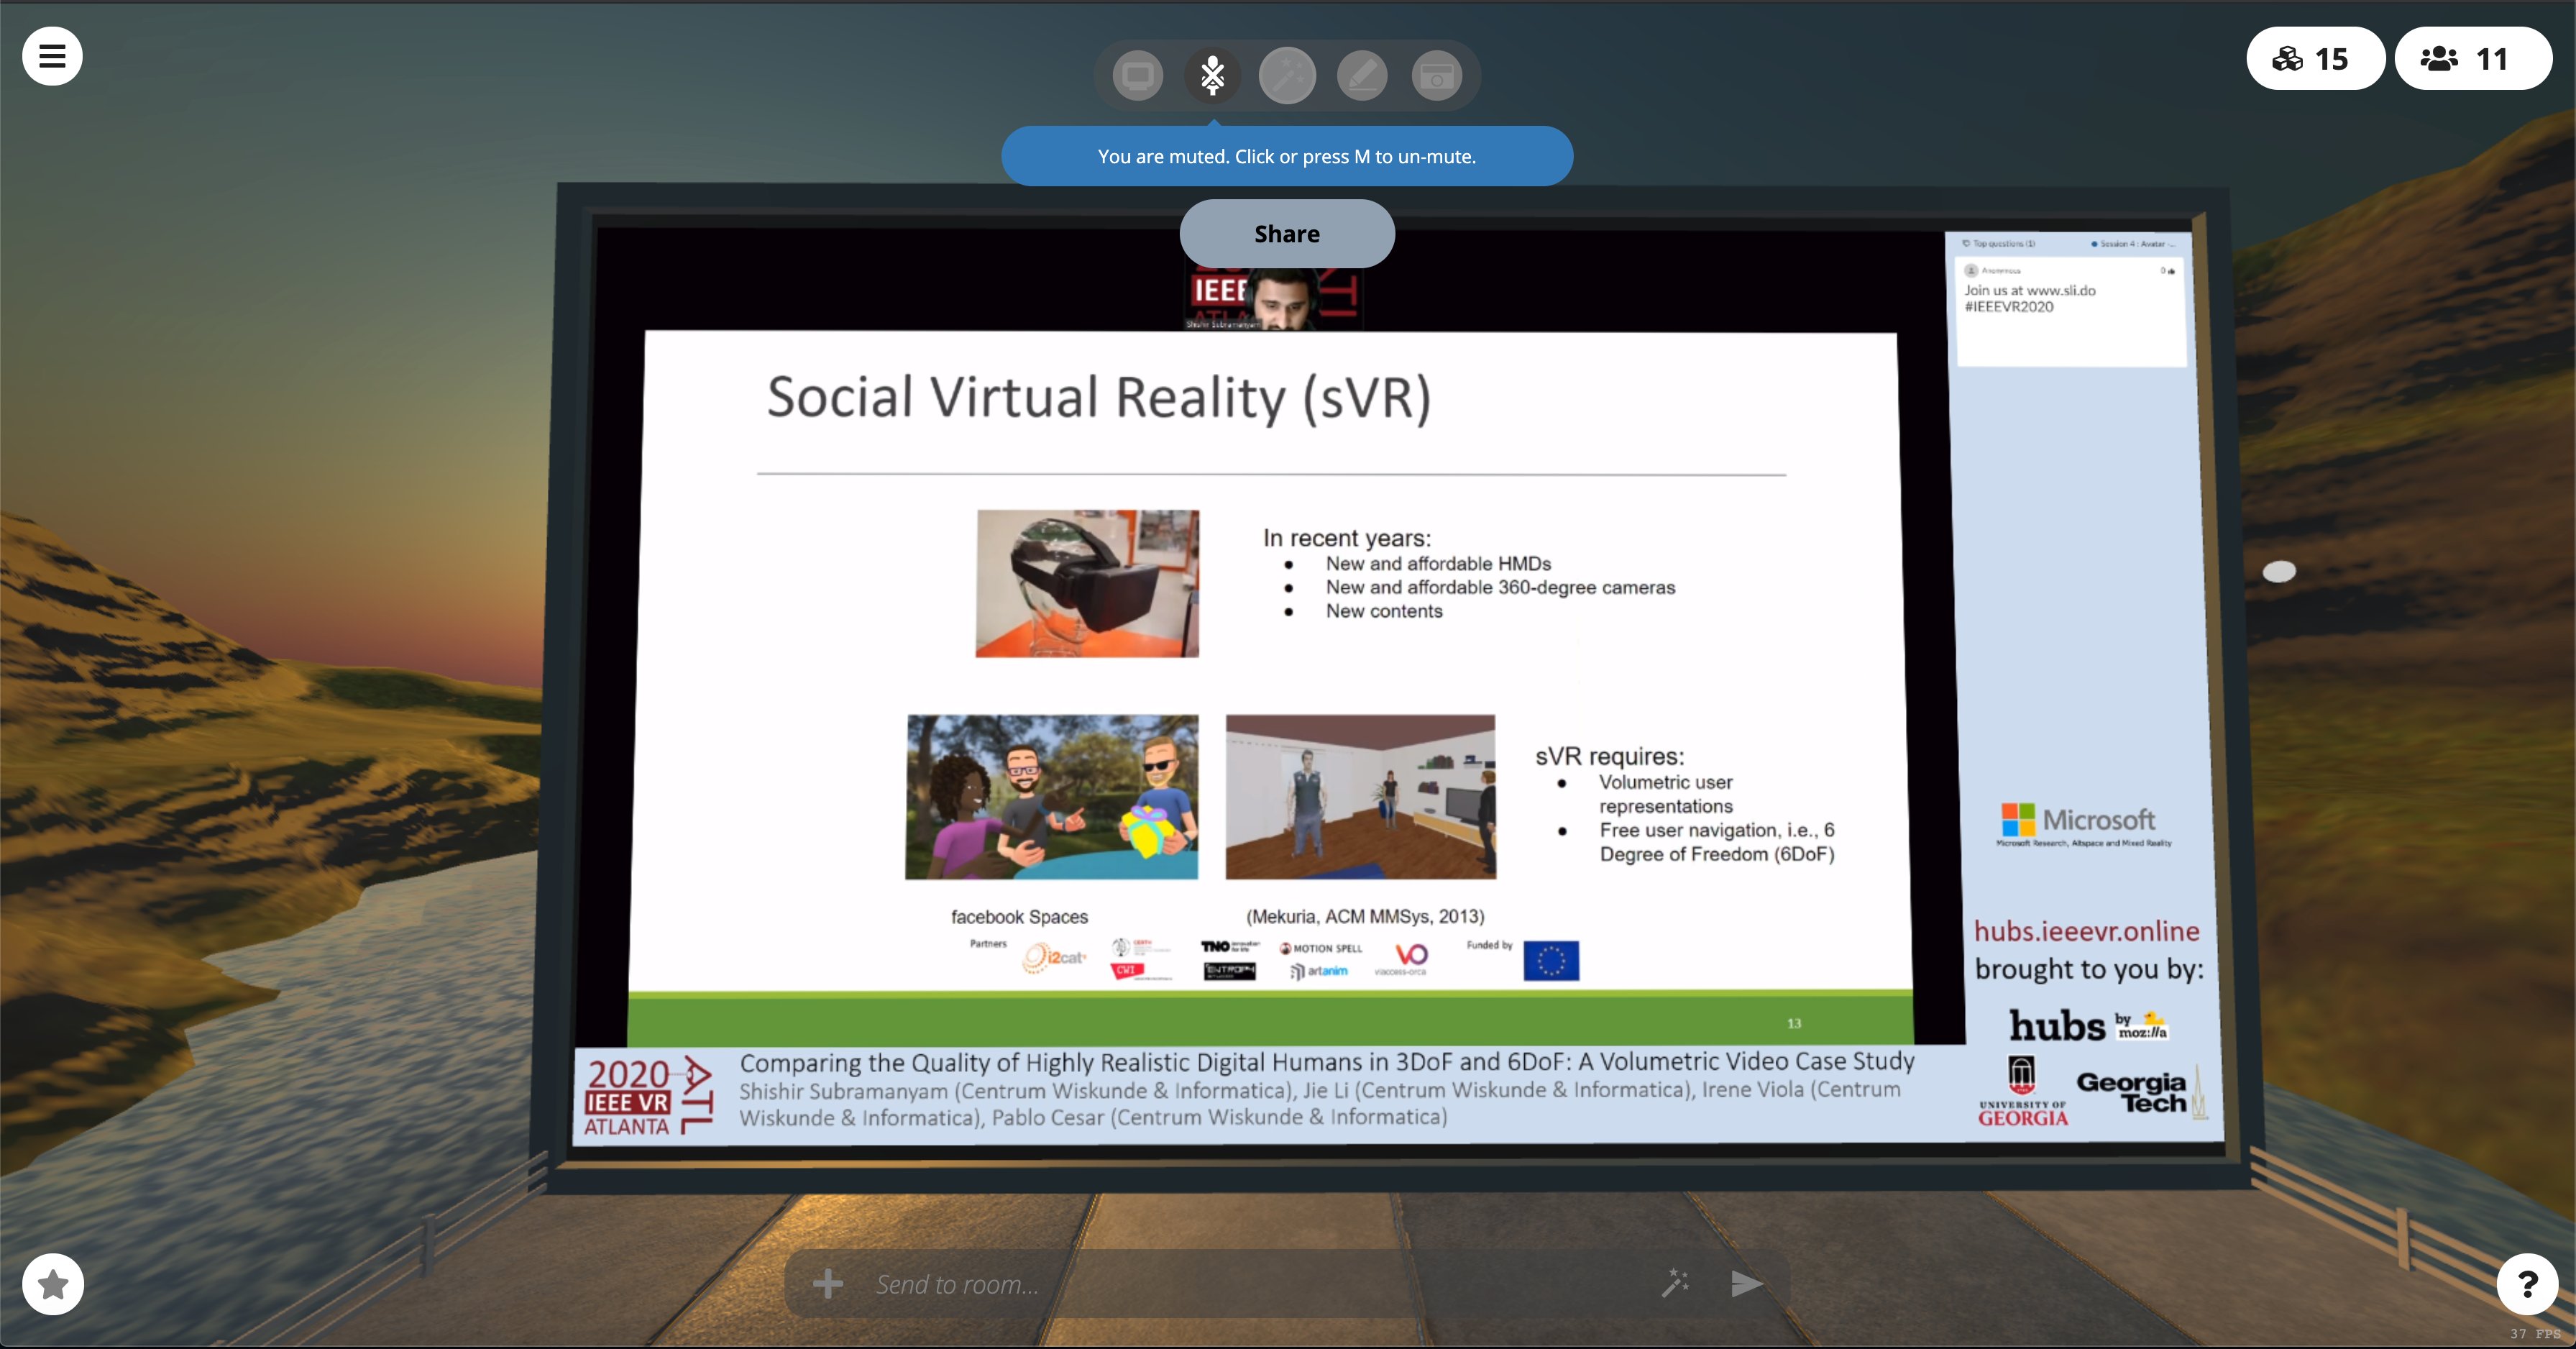Open the magic wand create tool
Screen dimensions: 2576x1349
tap(1287, 76)
